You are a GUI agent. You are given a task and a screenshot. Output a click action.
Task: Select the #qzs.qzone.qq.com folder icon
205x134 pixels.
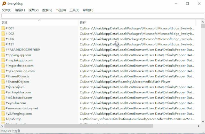pos(3,71)
